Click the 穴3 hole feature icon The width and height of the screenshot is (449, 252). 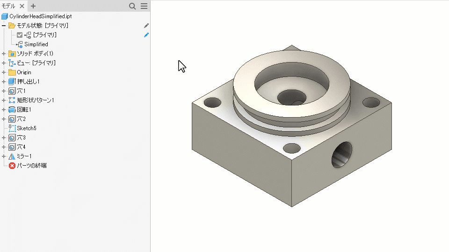point(12,138)
